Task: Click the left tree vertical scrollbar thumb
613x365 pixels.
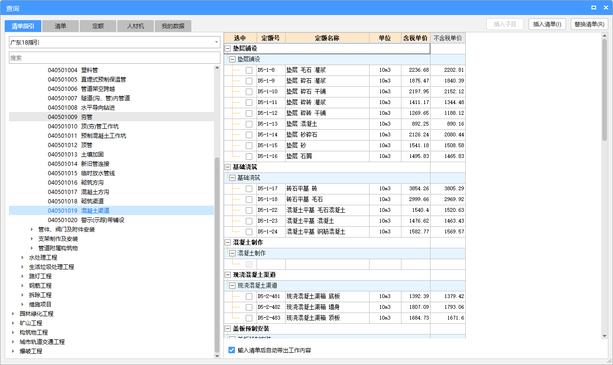Action: coord(217,255)
